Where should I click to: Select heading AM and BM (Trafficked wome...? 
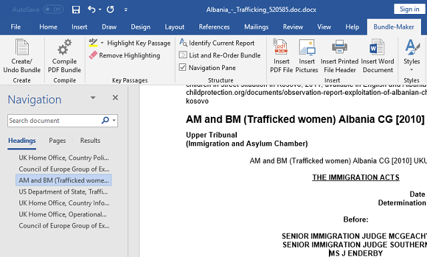pos(64,180)
